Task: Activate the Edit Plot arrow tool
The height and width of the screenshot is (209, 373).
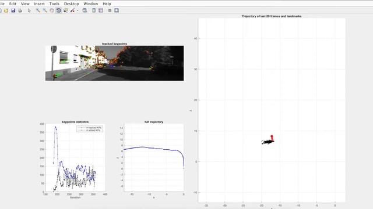Action: pos(29,10)
